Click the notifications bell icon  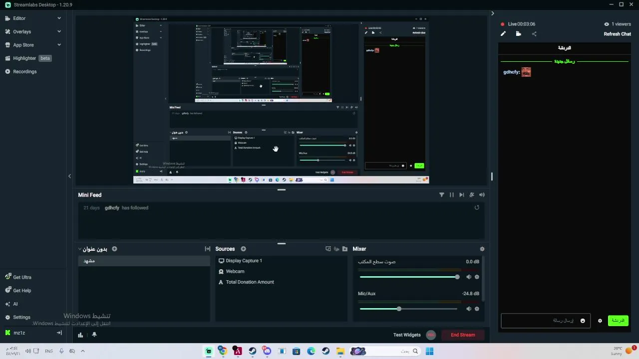pyautogui.click(x=94, y=335)
